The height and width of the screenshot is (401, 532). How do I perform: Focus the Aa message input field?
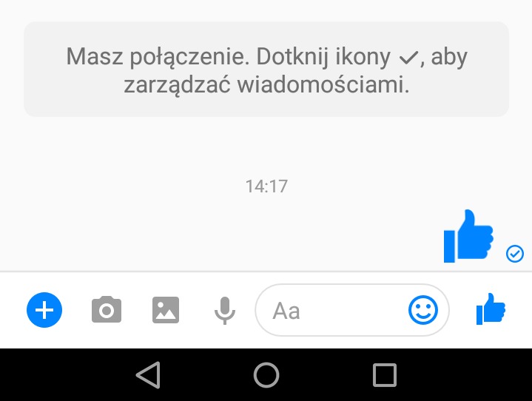pyautogui.click(x=352, y=310)
